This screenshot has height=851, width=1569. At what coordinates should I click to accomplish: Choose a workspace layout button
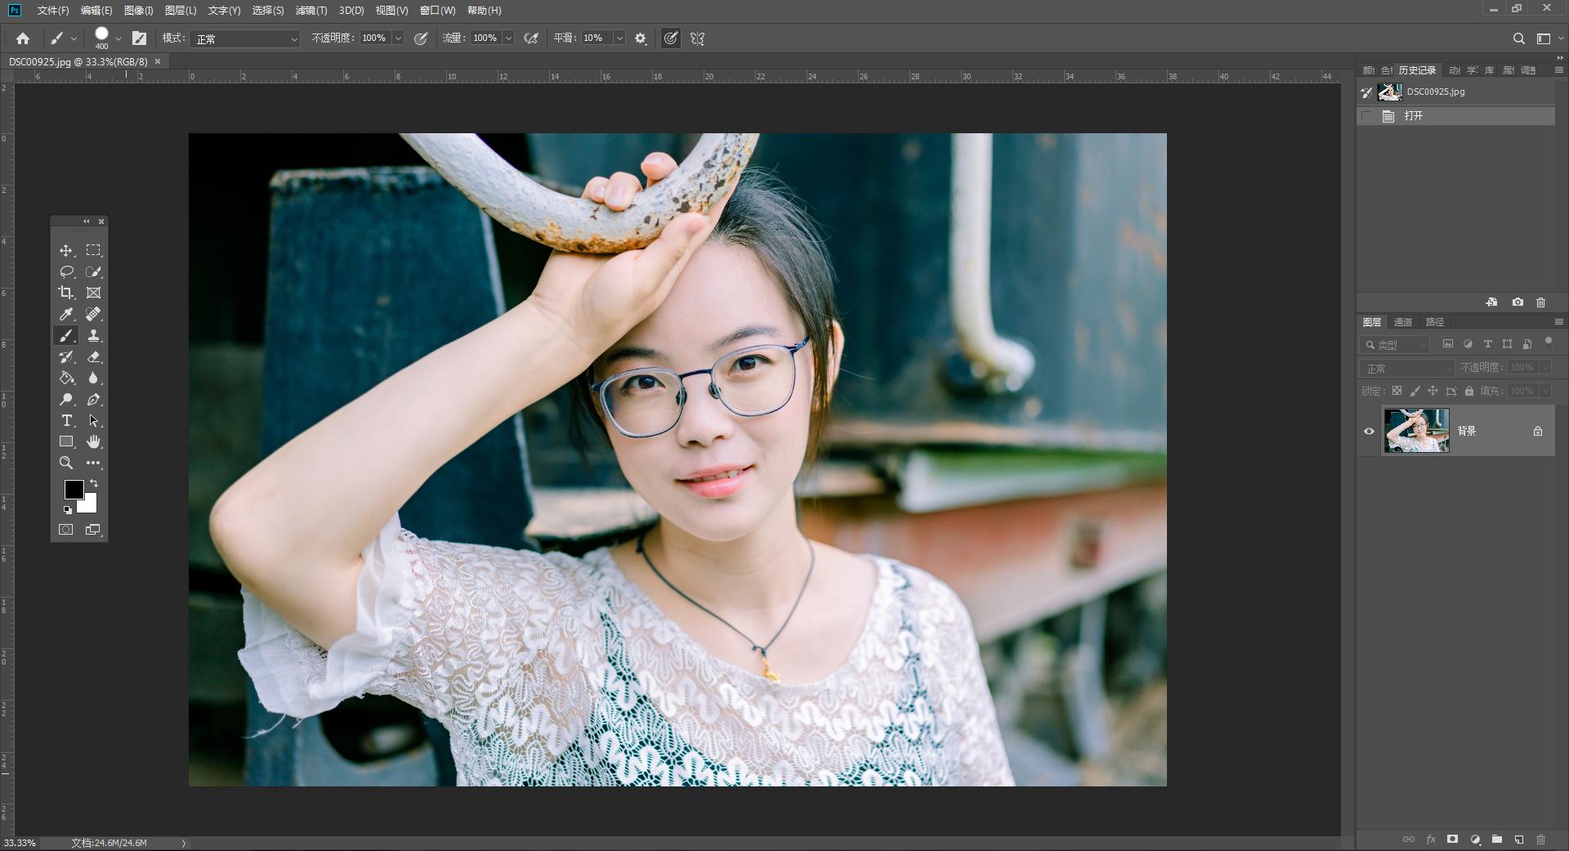click(1544, 38)
